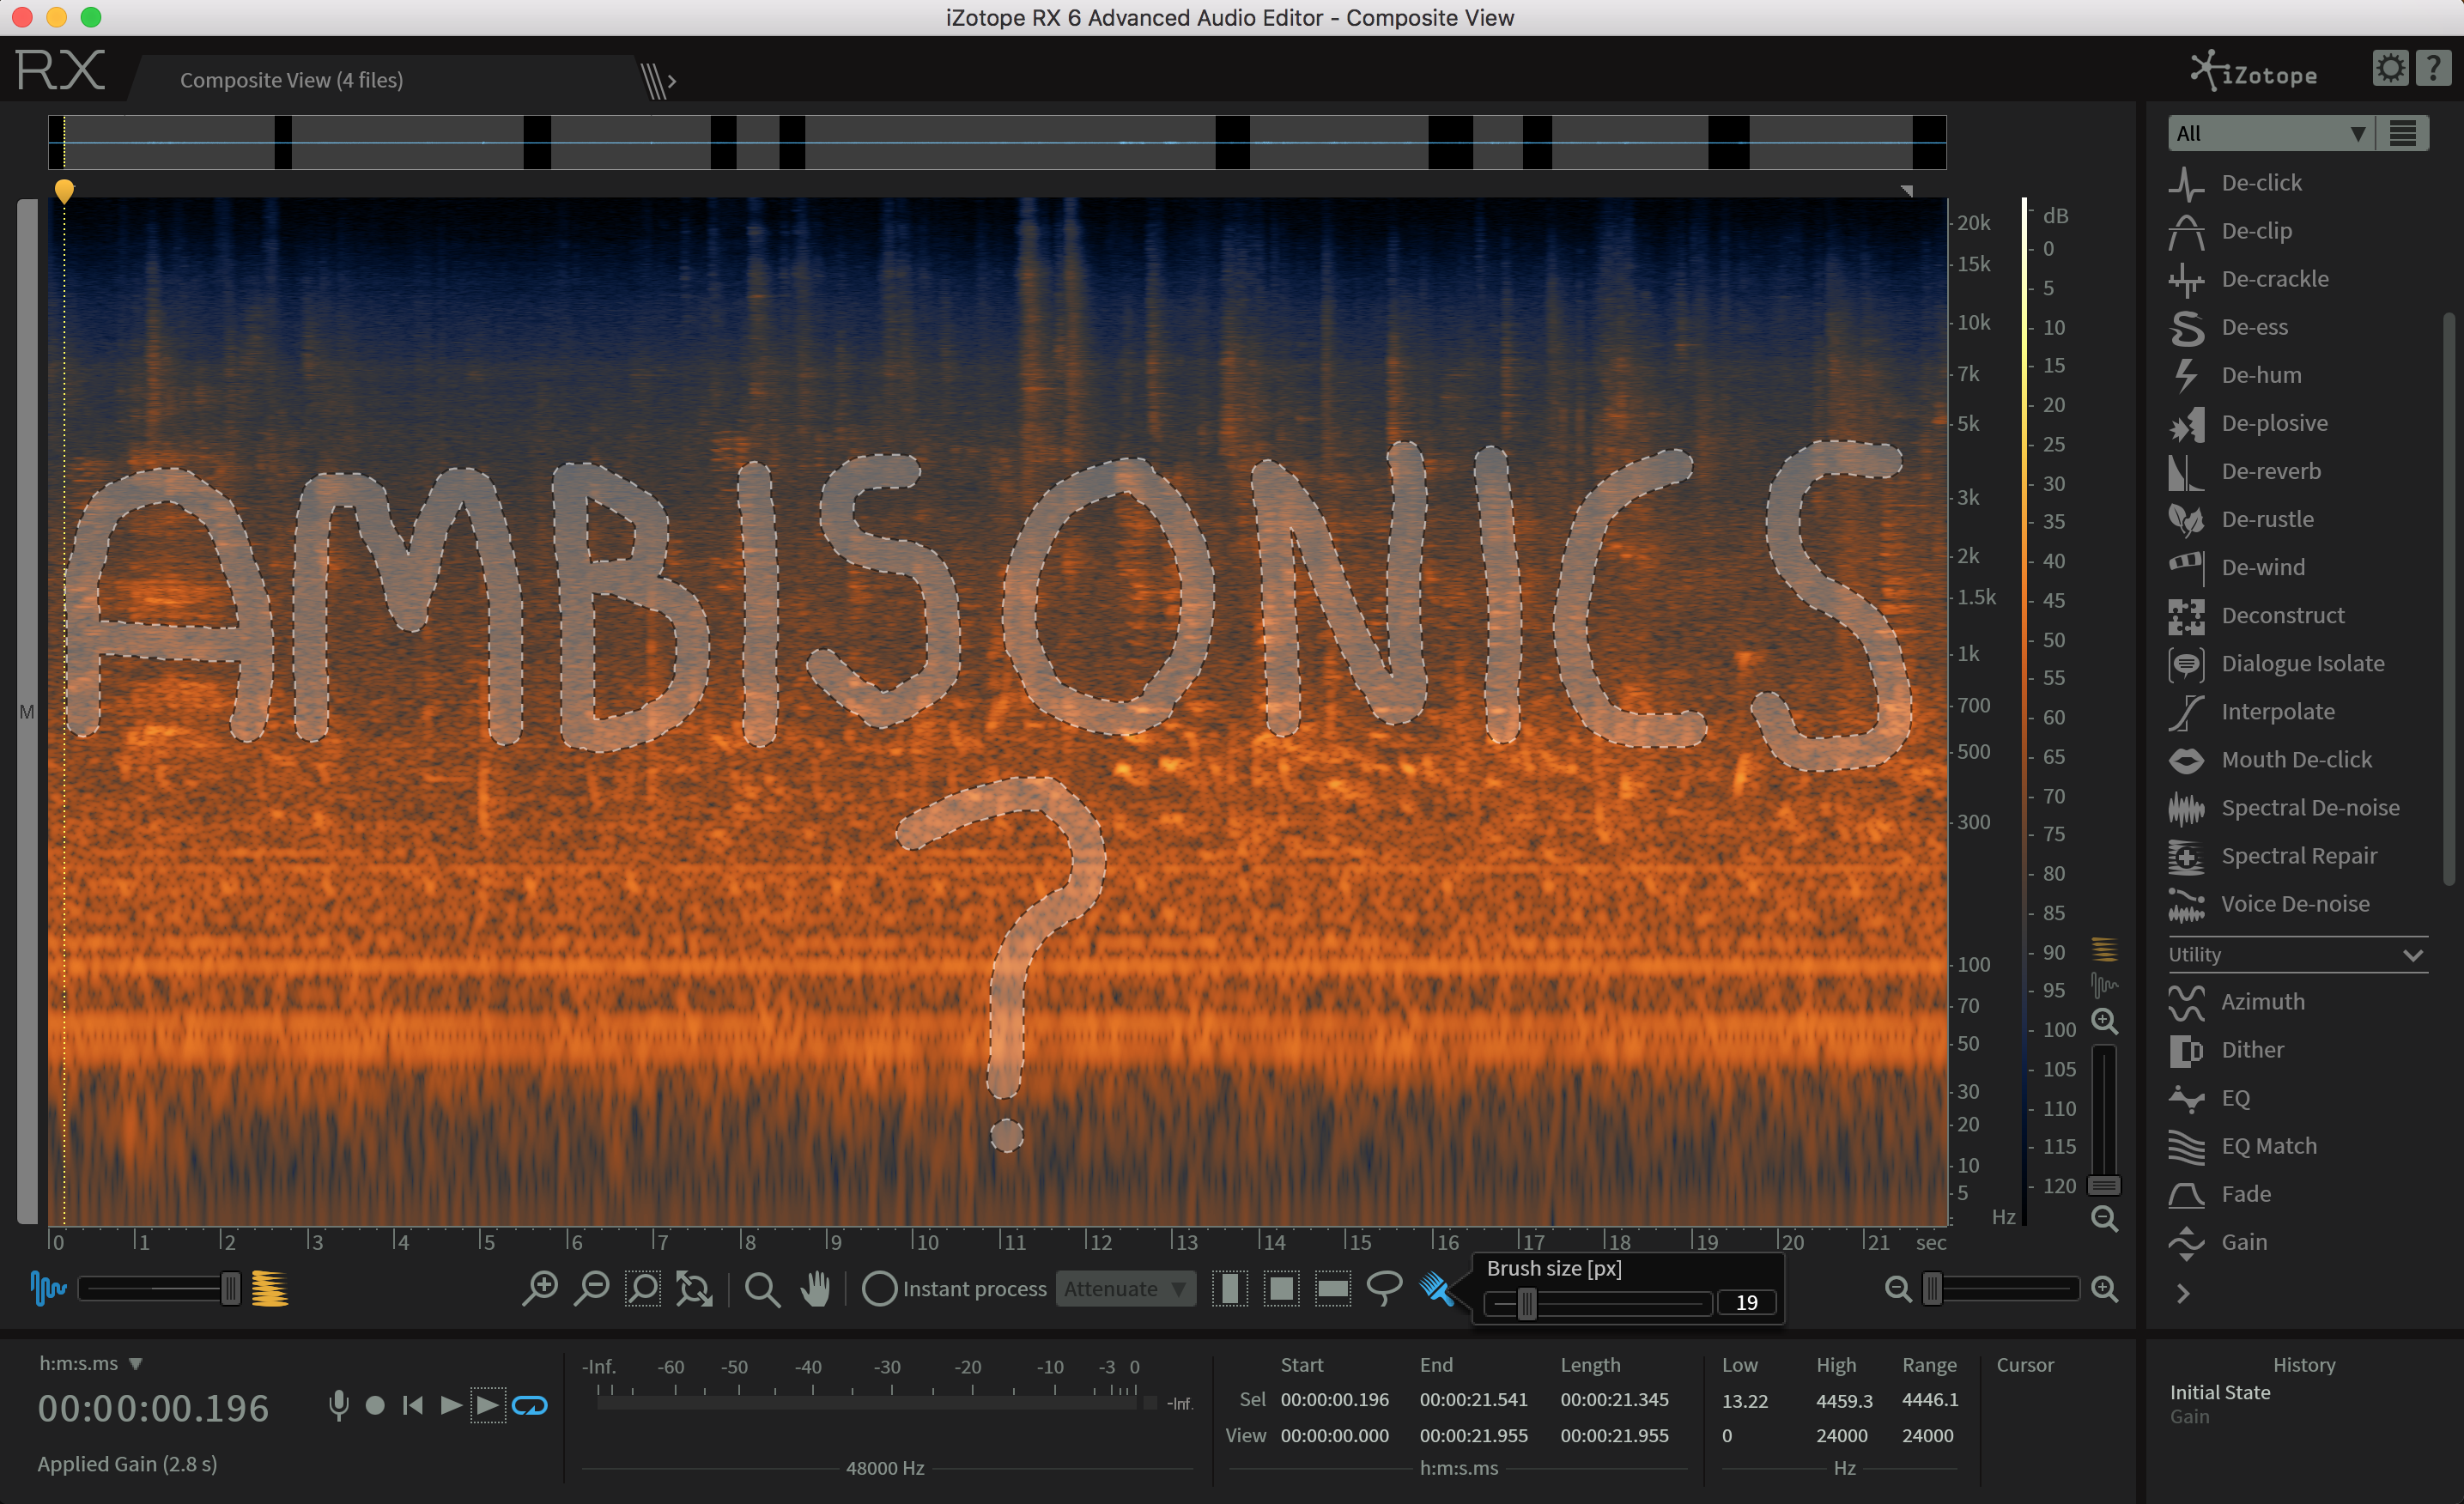The image size is (2464, 1504).
Task: Select the lasso selection tool
Action: pos(1384,1289)
